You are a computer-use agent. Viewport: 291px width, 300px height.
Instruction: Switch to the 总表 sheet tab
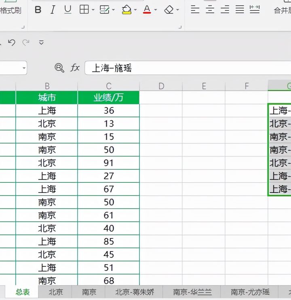tap(23, 292)
